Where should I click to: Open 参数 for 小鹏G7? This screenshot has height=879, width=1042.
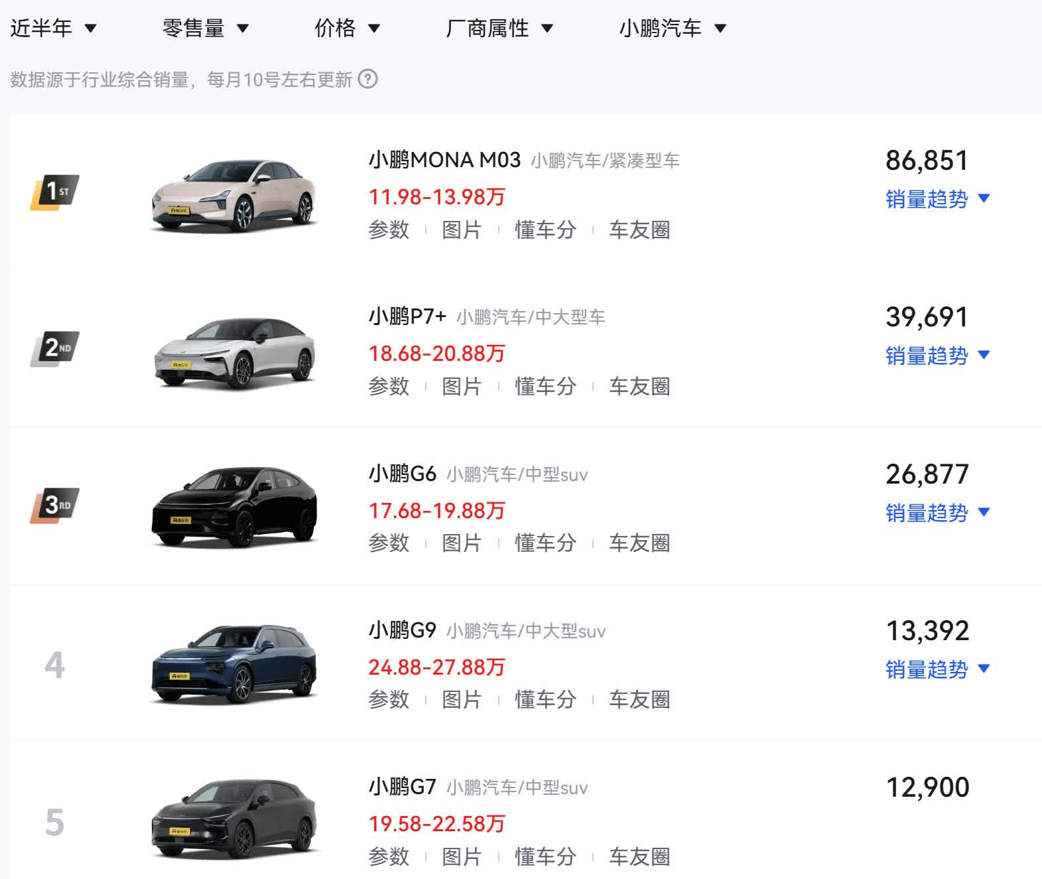pyautogui.click(x=389, y=856)
